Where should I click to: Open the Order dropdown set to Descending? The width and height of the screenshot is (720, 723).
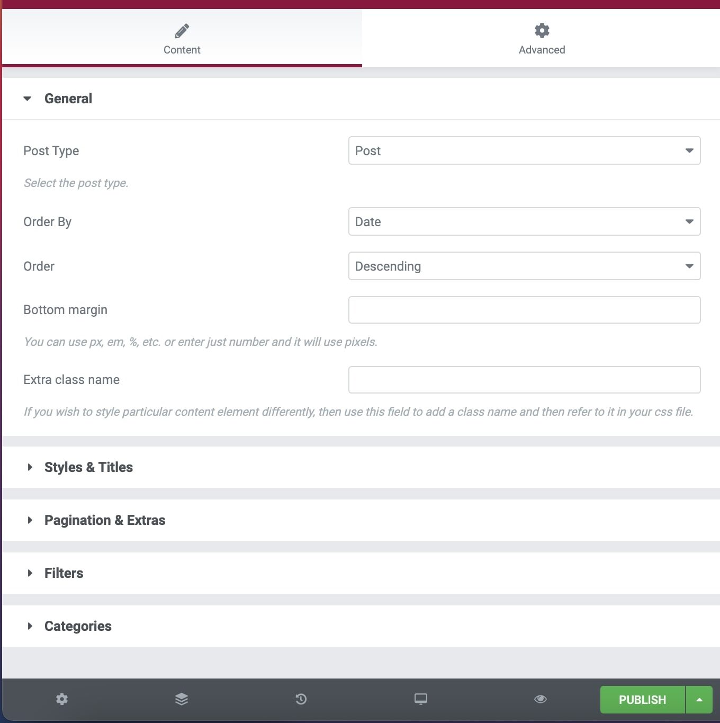[524, 266]
